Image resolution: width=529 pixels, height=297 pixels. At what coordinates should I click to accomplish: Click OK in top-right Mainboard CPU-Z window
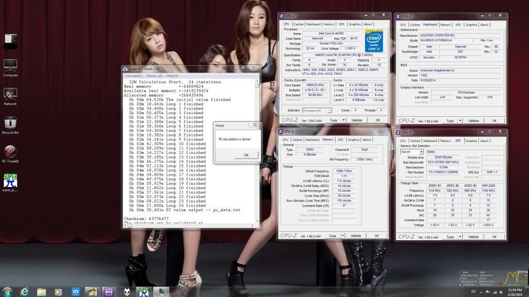(x=494, y=121)
